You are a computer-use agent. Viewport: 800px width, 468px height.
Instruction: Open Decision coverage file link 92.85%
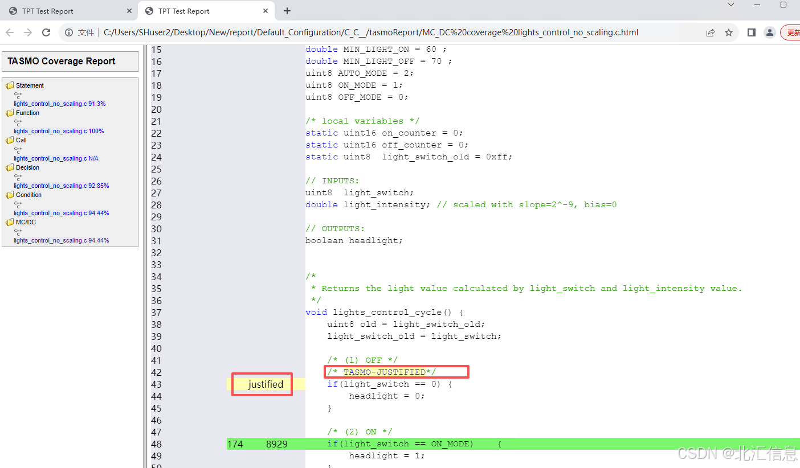point(62,186)
